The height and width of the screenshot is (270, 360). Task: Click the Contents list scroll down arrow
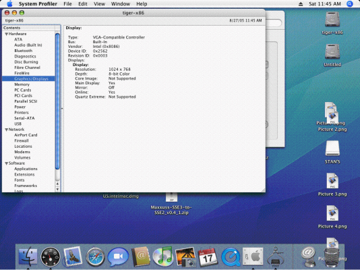point(57,190)
